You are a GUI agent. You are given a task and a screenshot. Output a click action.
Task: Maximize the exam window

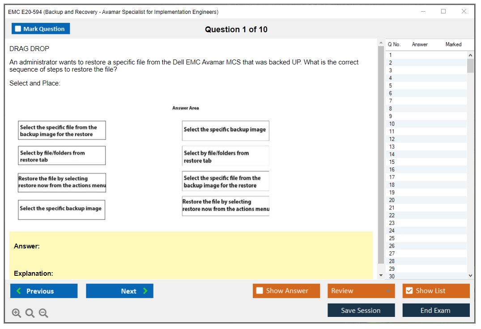click(443, 12)
